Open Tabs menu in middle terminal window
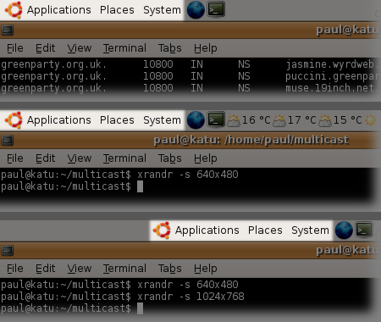Screen dimensions: 381x322 click(x=169, y=158)
